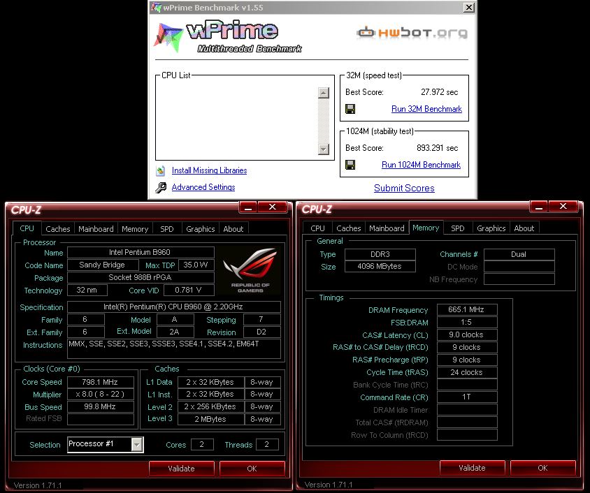
Task: Click OK in left CPU-Z window
Action: [x=252, y=469]
